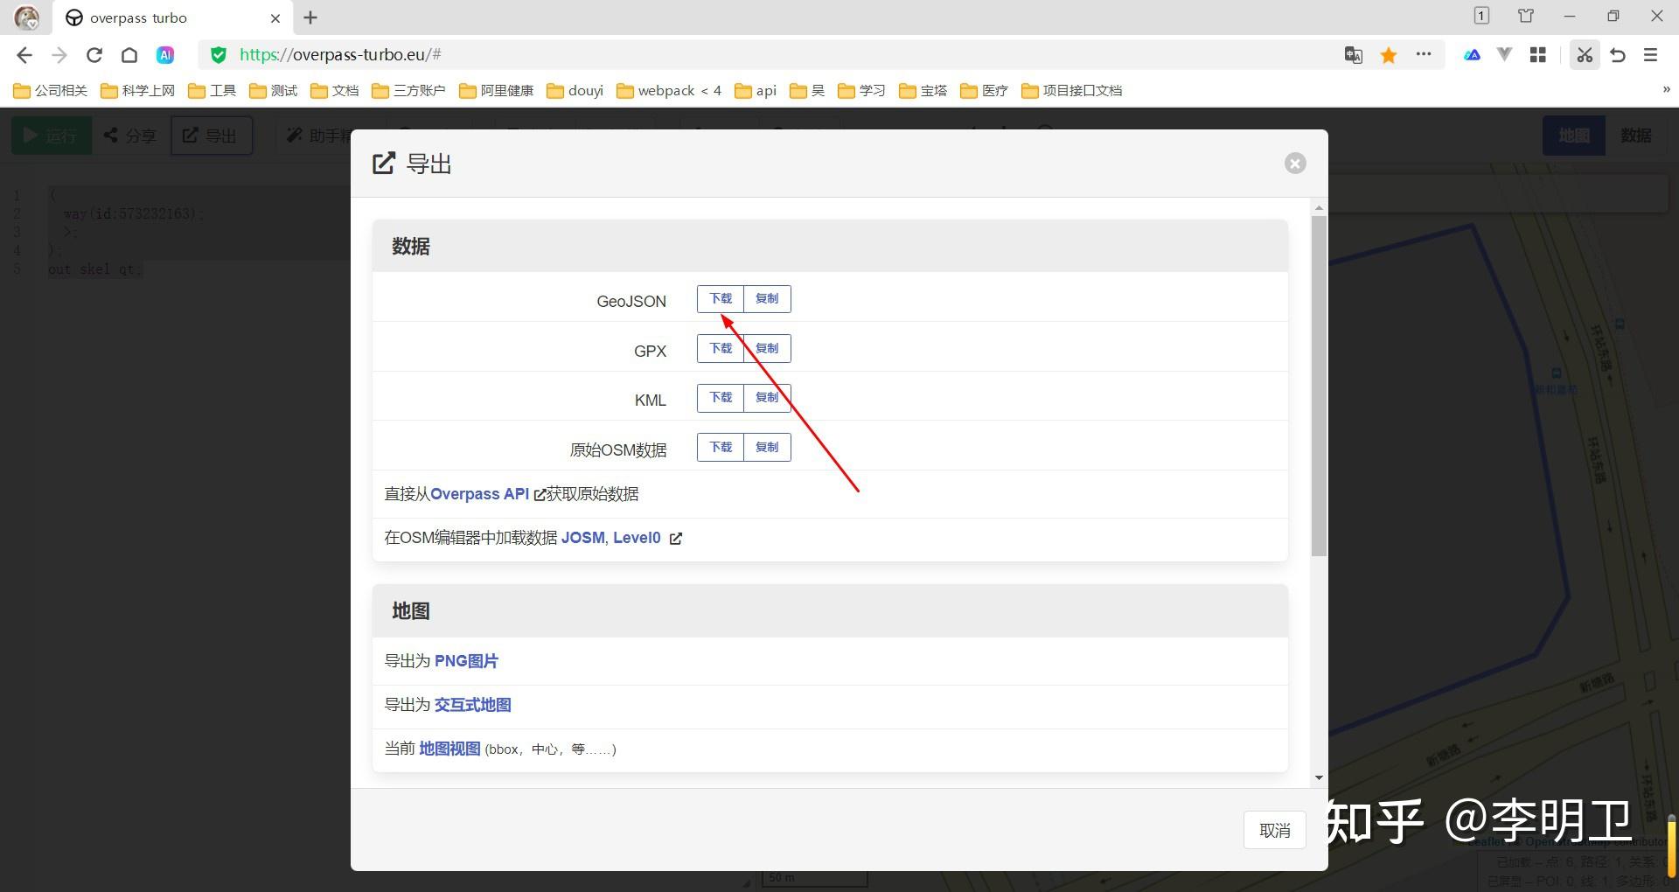Open the Overpass API link
The width and height of the screenshot is (1679, 892).
(x=479, y=494)
